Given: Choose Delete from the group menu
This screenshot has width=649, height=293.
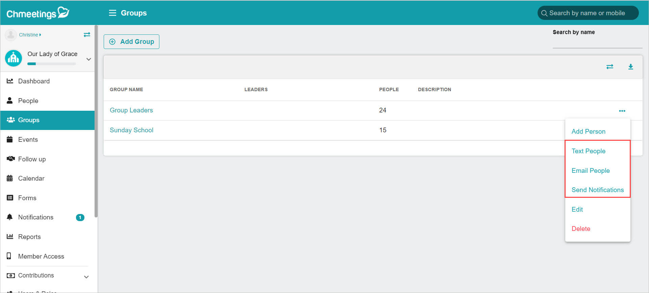Looking at the screenshot, I should point(581,229).
